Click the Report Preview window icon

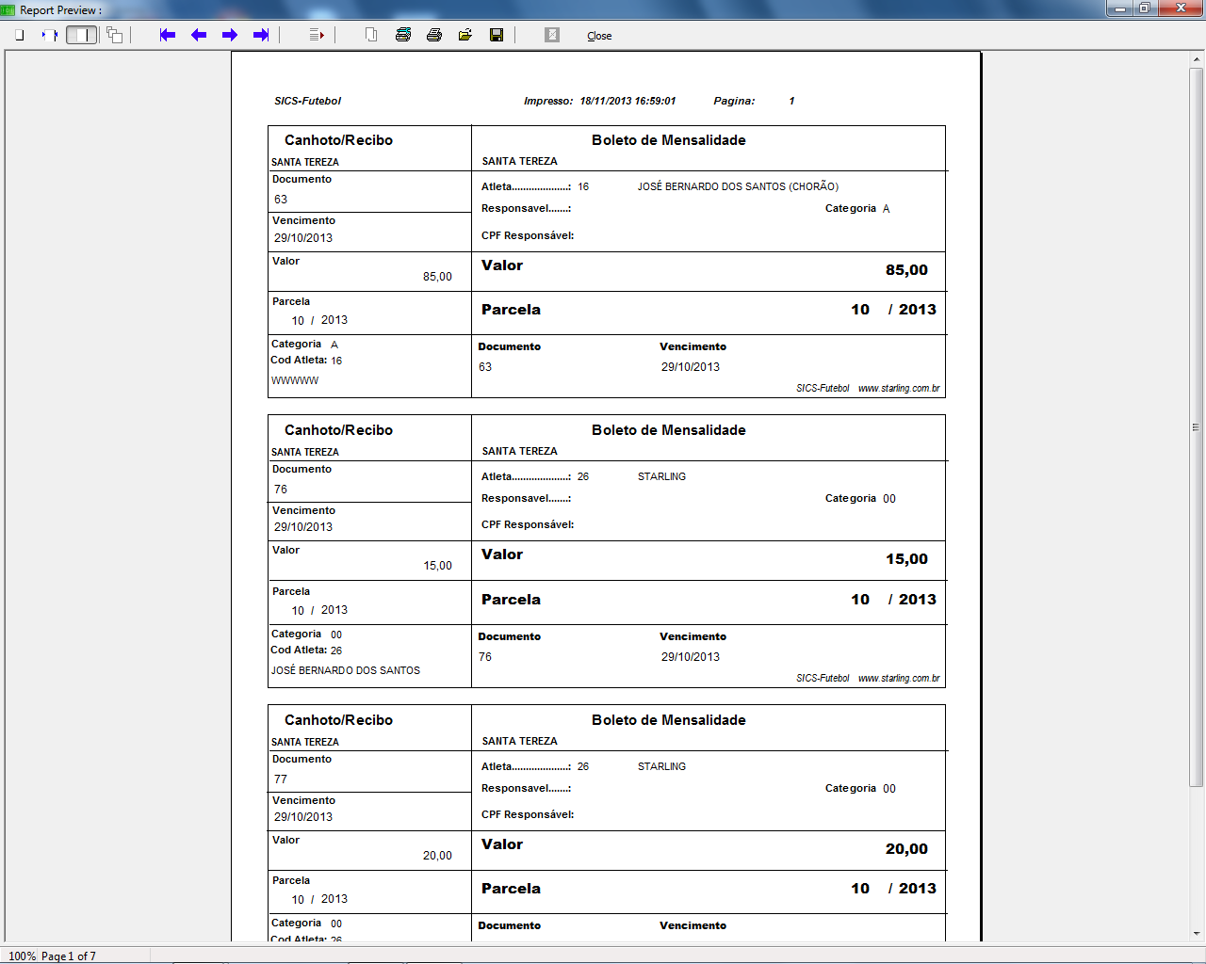coord(8,9)
